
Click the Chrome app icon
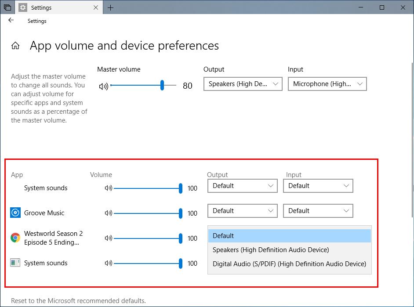pyautogui.click(x=15, y=238)
